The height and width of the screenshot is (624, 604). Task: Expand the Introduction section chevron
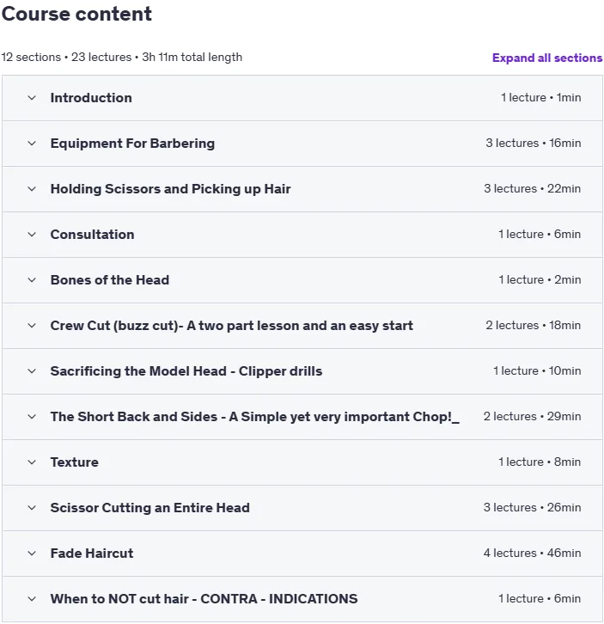pos(32,98)
